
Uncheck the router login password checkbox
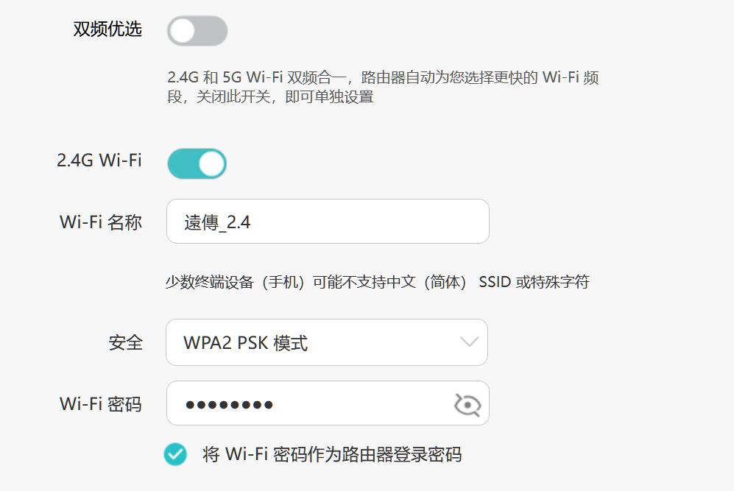(x=175, y=454)
